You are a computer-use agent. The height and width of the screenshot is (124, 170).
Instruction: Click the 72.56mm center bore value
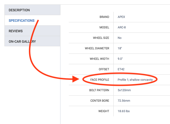pyautogui.click(x=124, y=101)
